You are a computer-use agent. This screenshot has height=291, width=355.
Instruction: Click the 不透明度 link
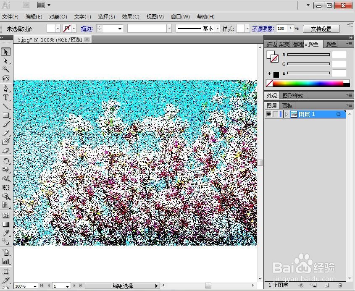[x=263, y=29]
